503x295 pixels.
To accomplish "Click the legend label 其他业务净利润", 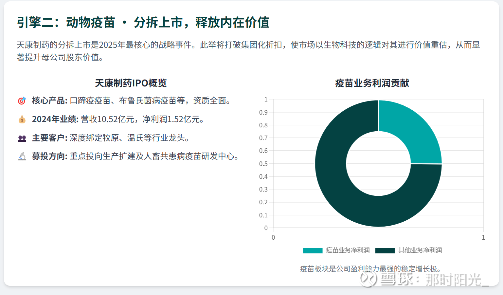I will 420,250.
